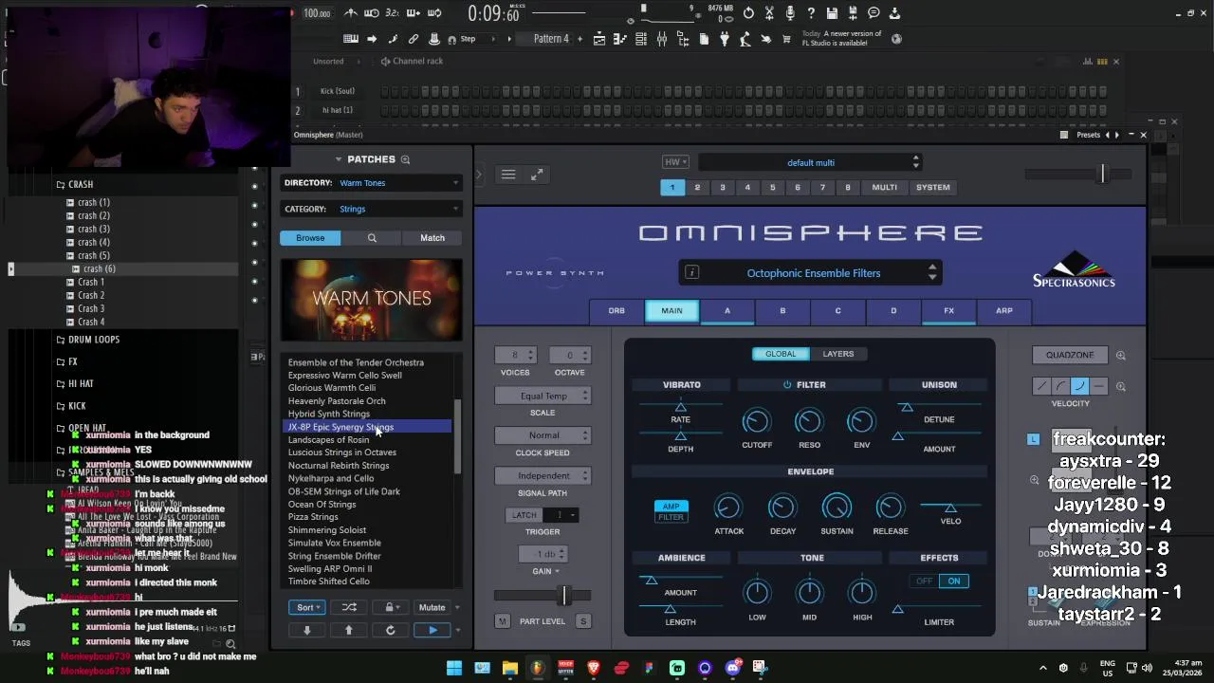Click the Warm Tones library thumbnail
The image size is (1214, 683).
click(x=372, y=299)
